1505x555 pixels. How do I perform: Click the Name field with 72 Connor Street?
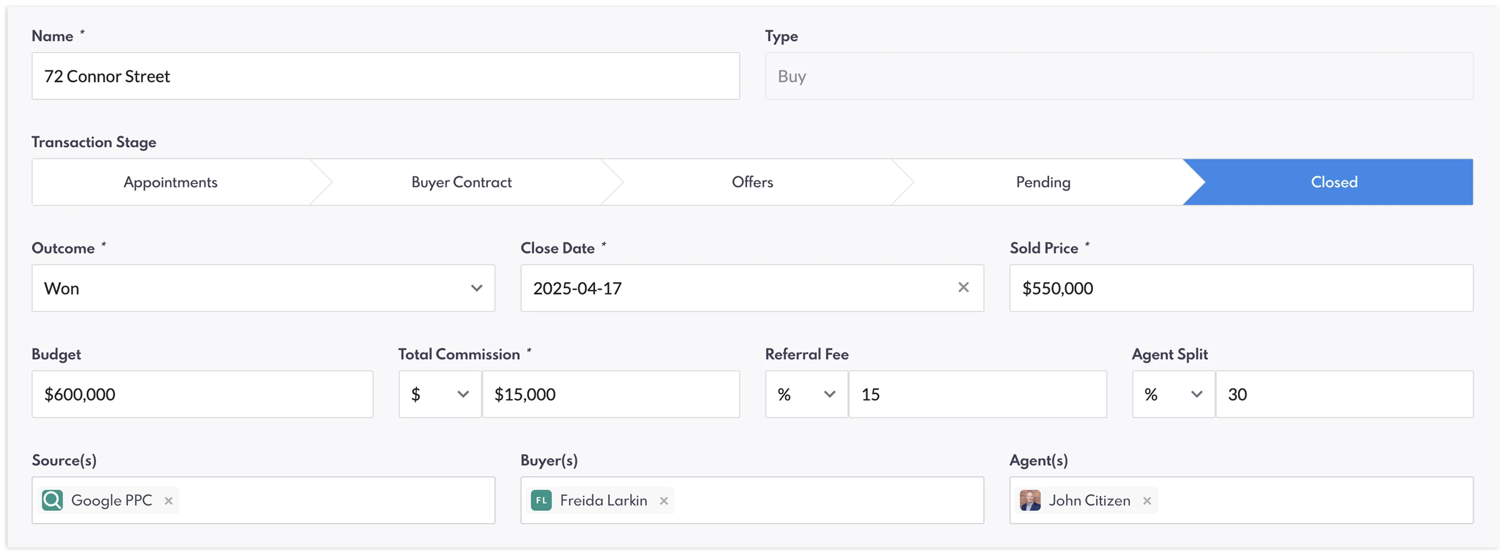[386, 76]
